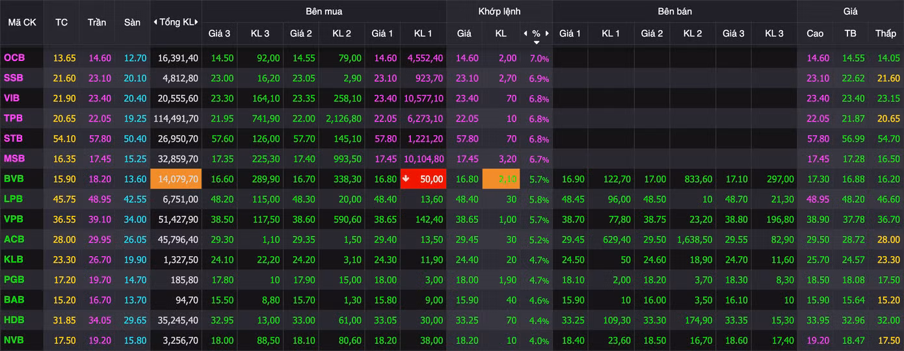Screen dimensions: 904x351
Task: Open the SSB ticker symbol
Action: click(x=14, y=78)
